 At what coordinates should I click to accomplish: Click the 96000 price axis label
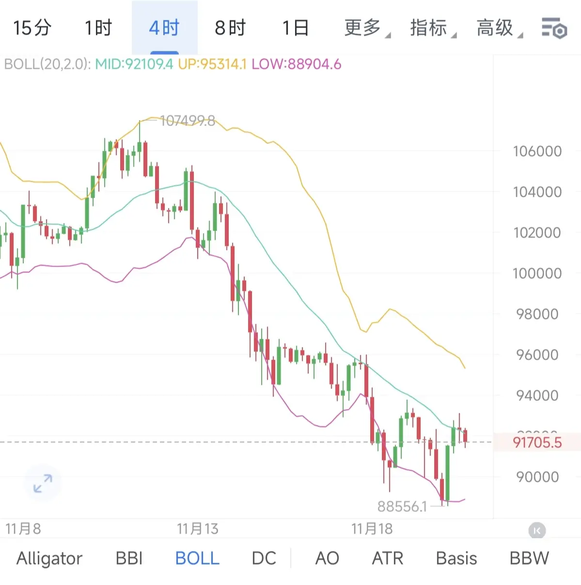537,355
